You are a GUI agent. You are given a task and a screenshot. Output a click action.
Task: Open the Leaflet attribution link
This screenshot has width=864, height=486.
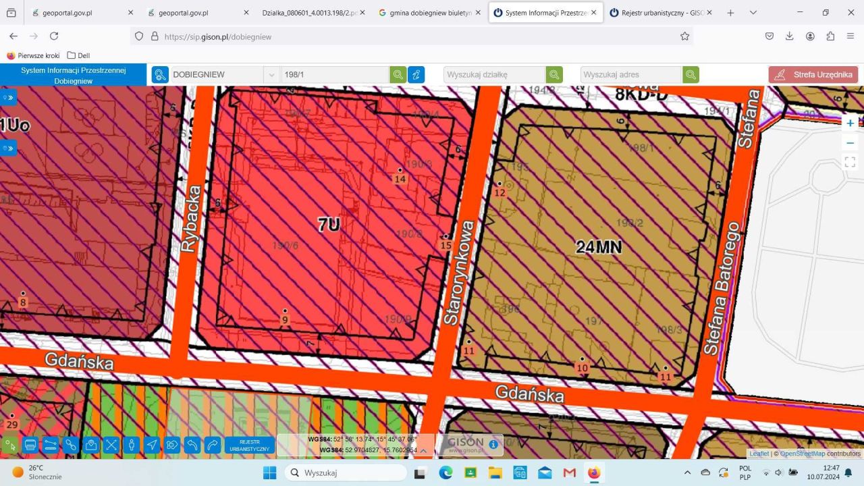[759, 454]
